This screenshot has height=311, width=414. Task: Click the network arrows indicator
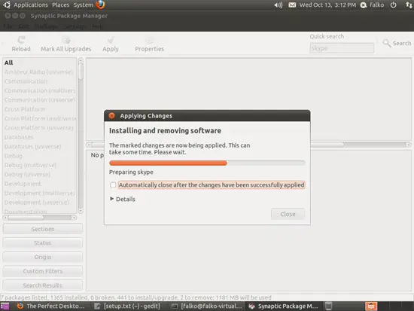pyautogui.click(x=409, y=5)
